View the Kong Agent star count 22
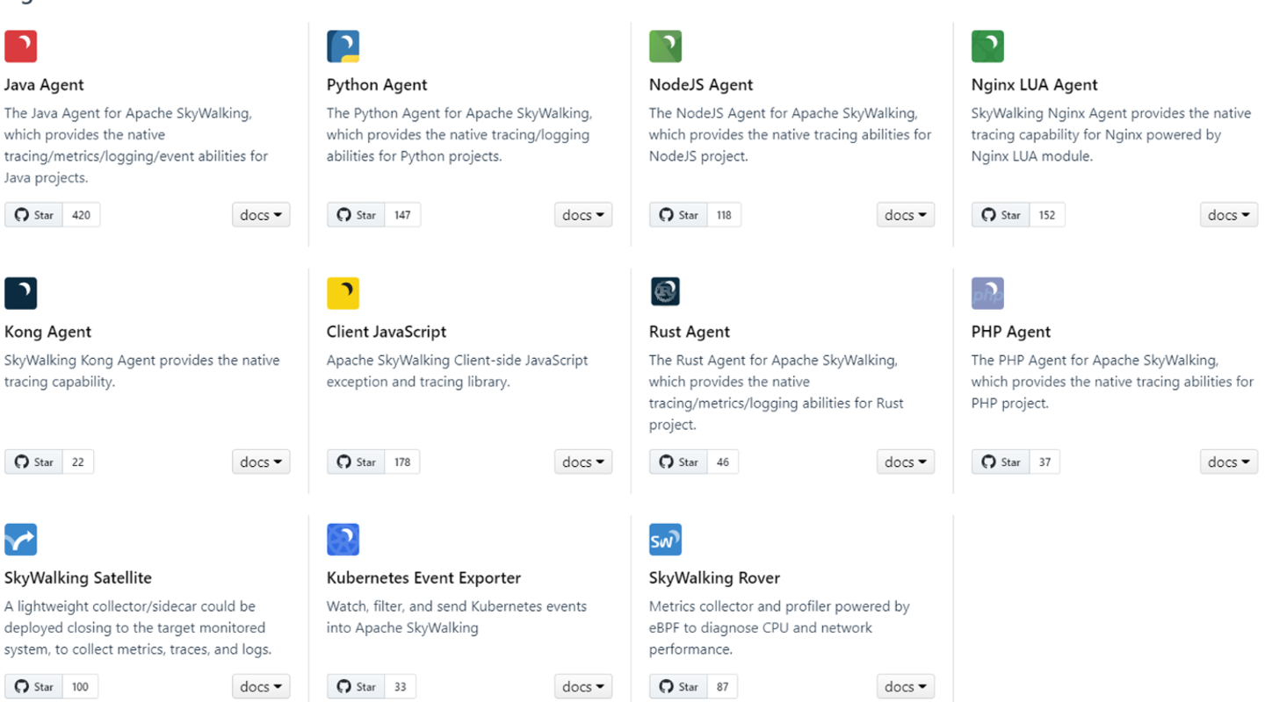Screen dimensions: 1265x702 78,462
